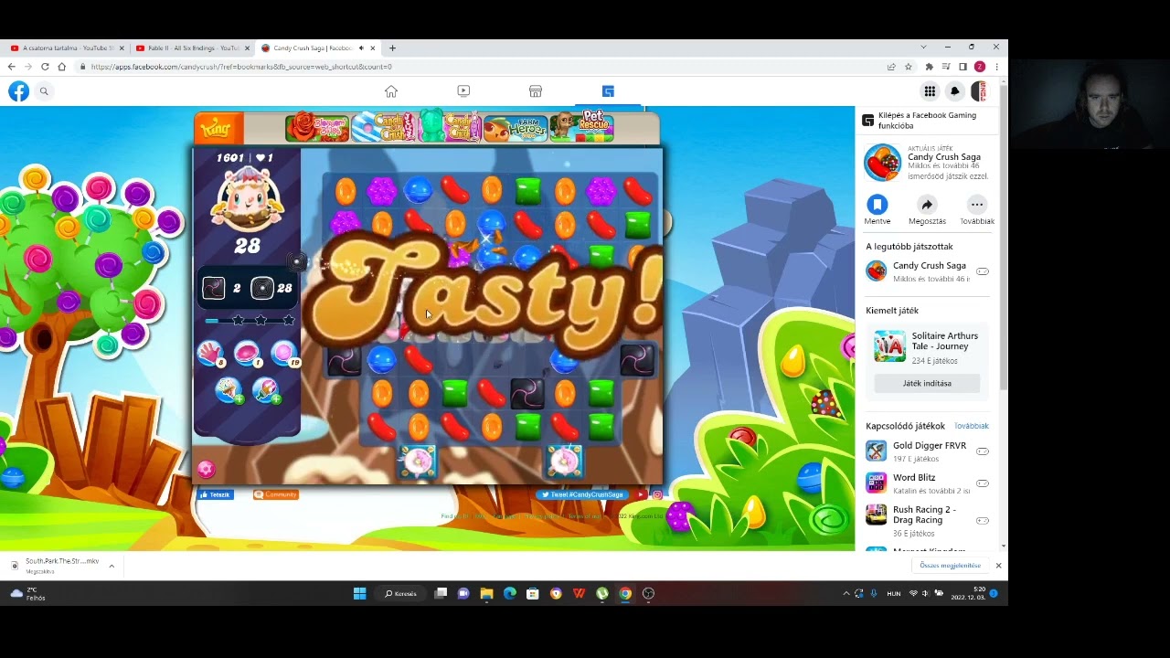The height and width of the screenshot is (658, 1170).
Task: Open Blossom Blast game banner
Action: (x=316, y=127)
